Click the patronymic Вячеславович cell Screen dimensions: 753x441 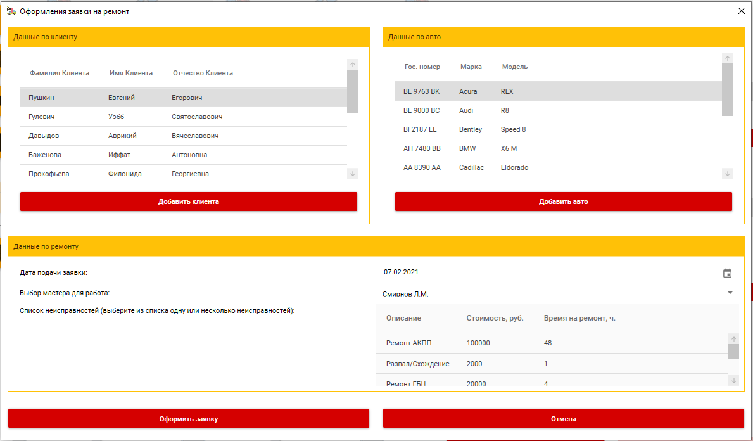point(195,136)
